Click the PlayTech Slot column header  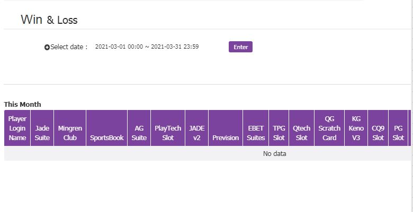click(168, 133)
